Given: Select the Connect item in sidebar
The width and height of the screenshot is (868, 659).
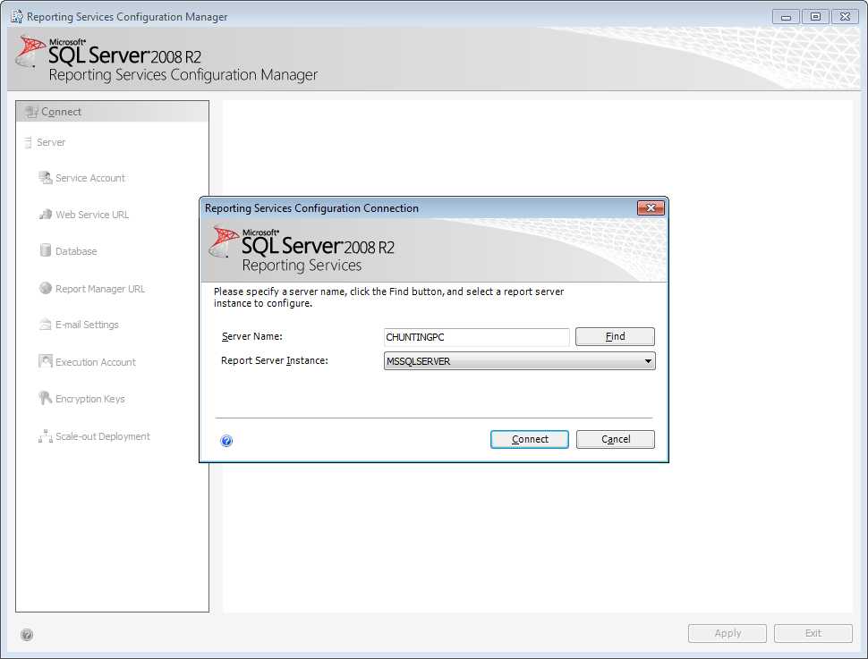Looking at the screenshot, I should (x=113, y=112).
